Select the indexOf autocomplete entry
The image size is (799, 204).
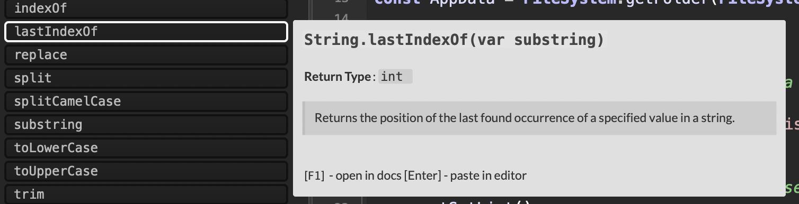146,8
